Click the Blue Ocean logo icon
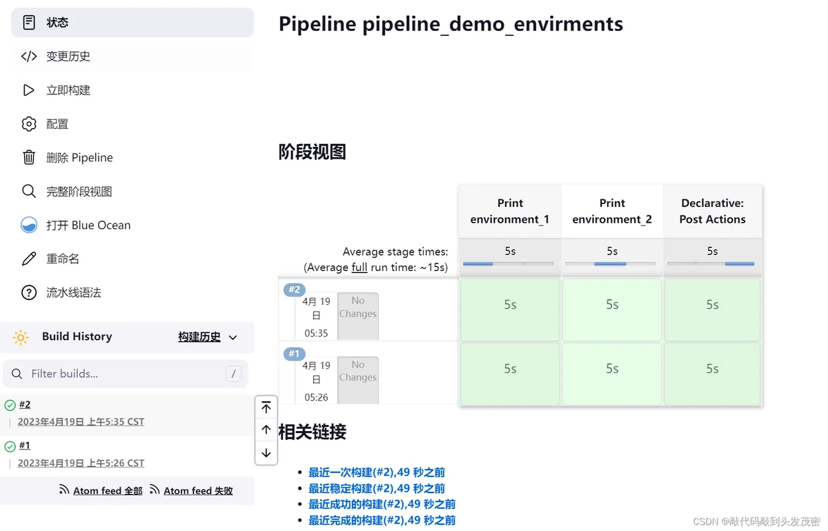The height and width of the screenshot is (531, 828). (29, 226)
